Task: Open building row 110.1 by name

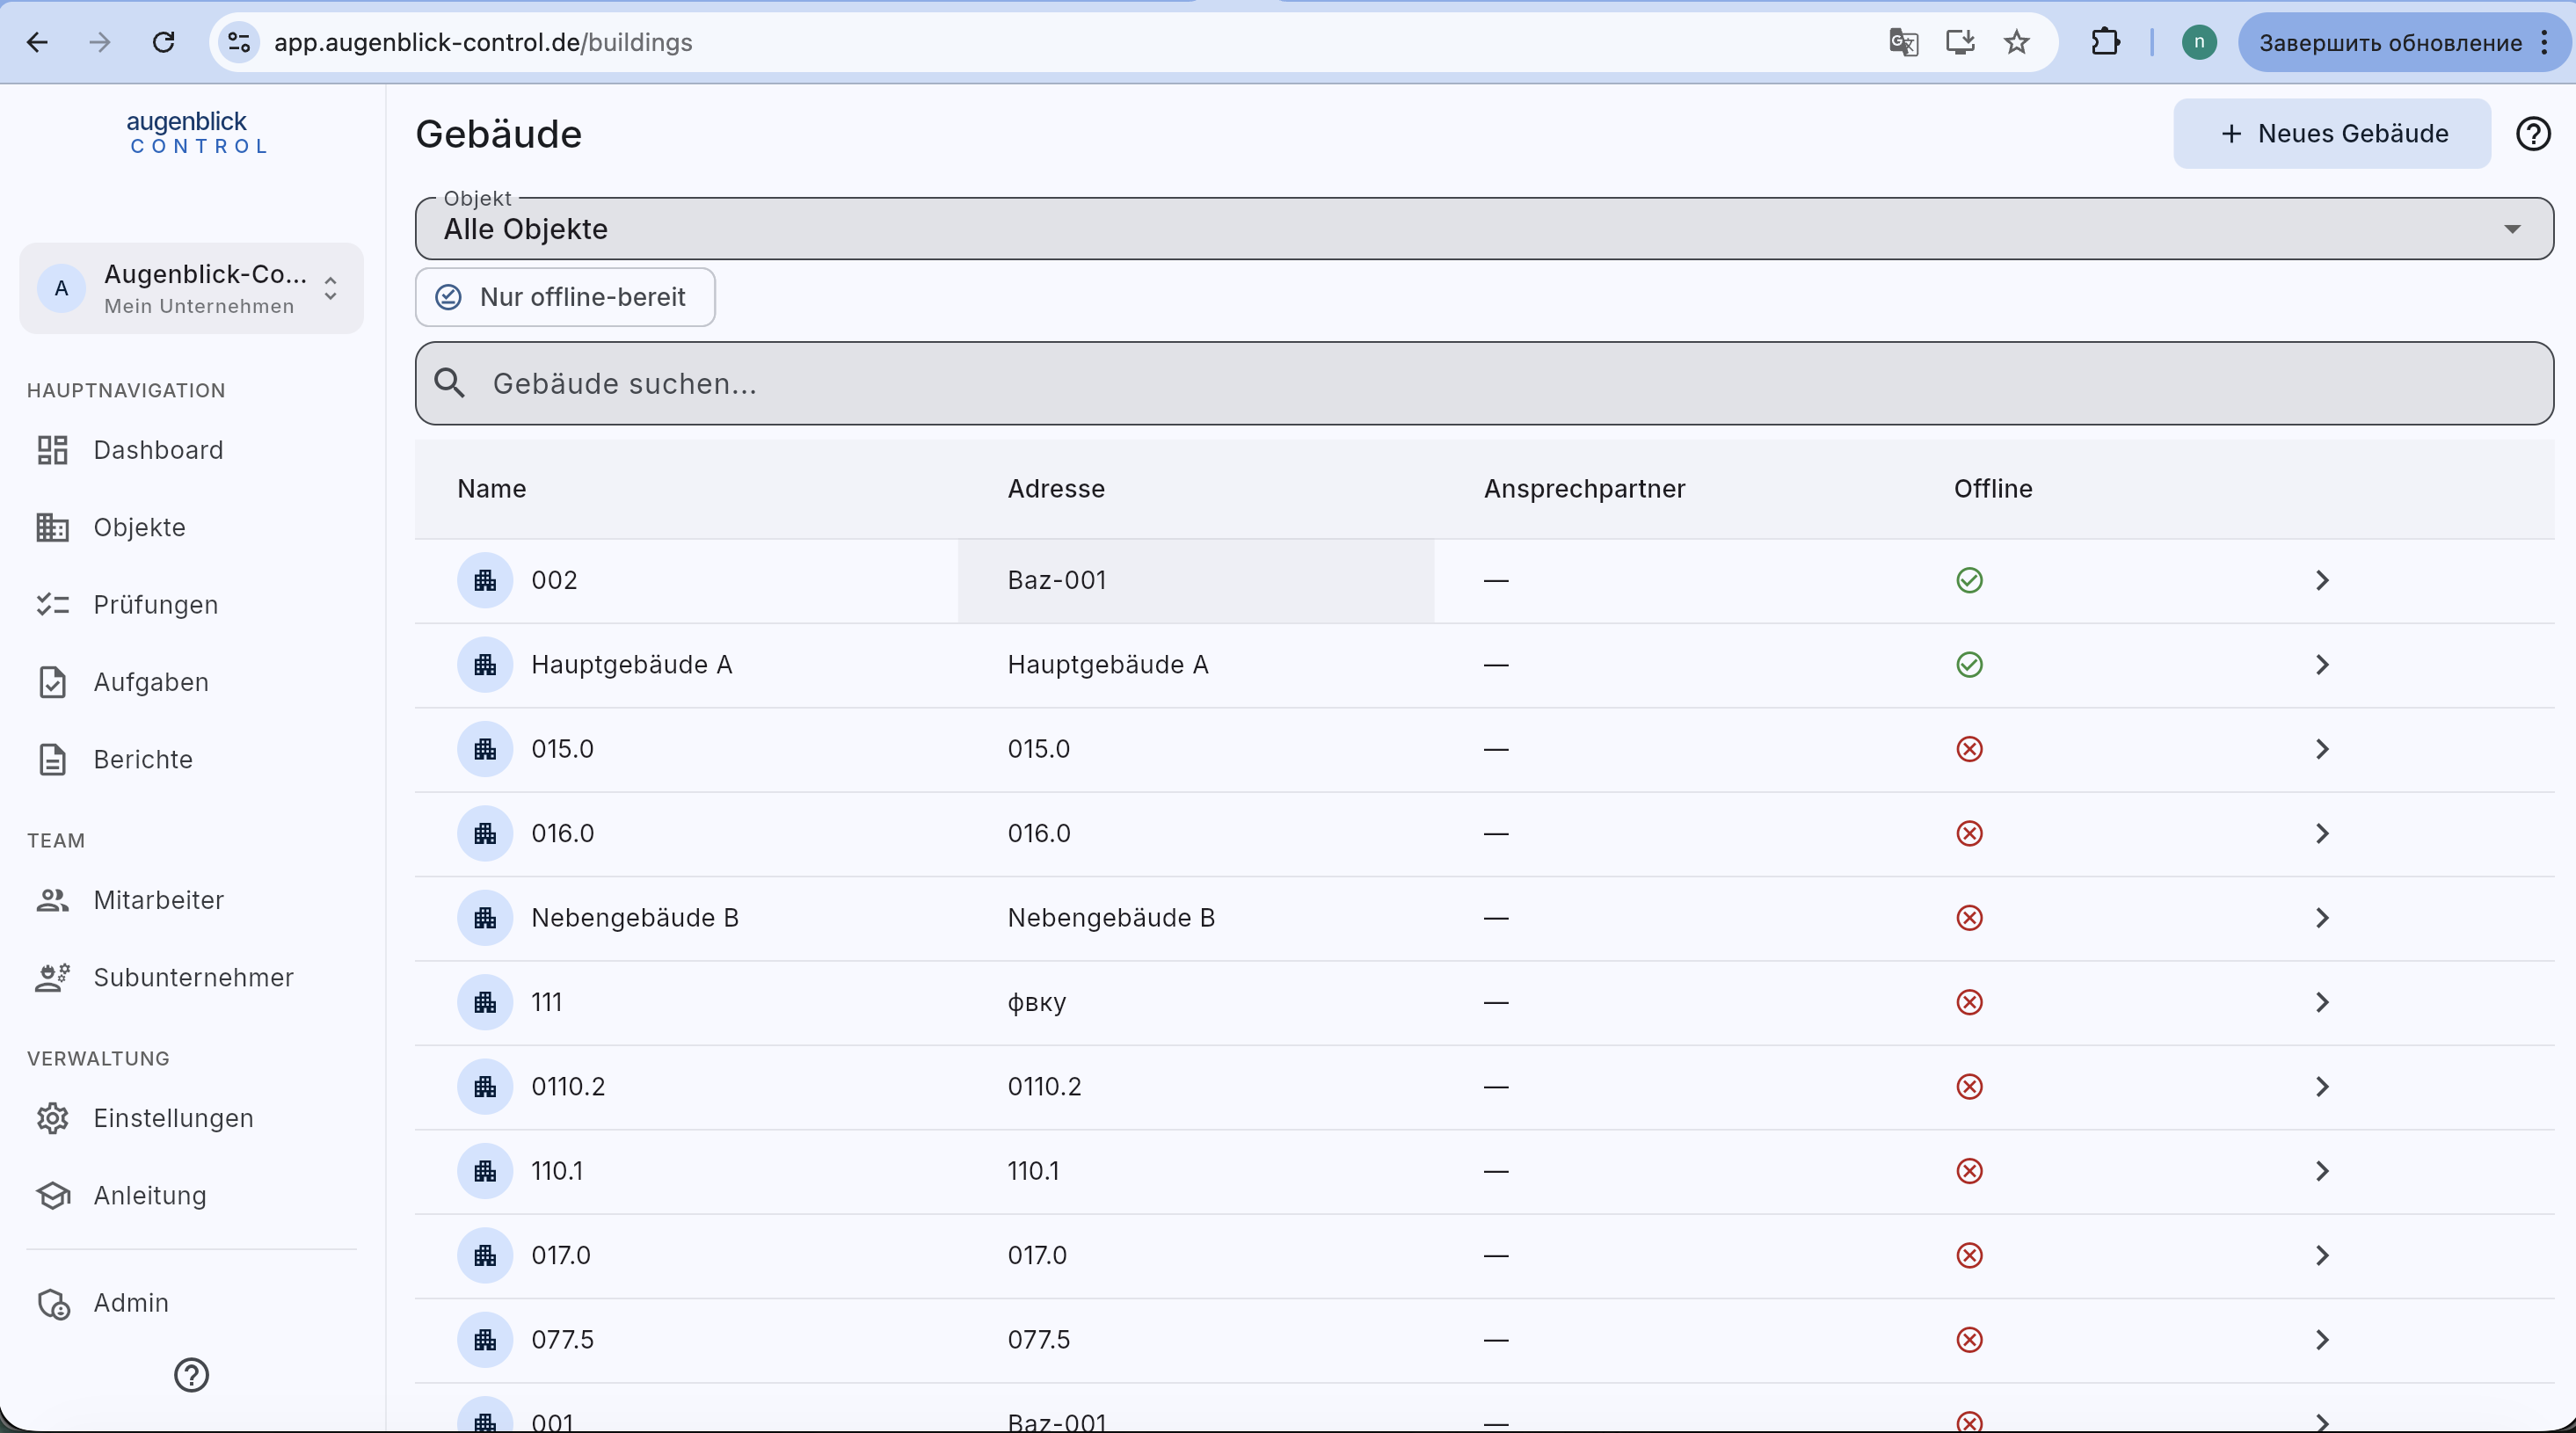Action: 557,1171
